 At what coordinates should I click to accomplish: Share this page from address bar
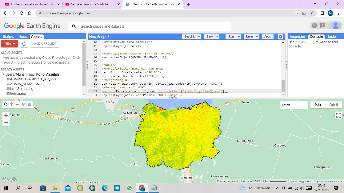[x=304, y=13]
